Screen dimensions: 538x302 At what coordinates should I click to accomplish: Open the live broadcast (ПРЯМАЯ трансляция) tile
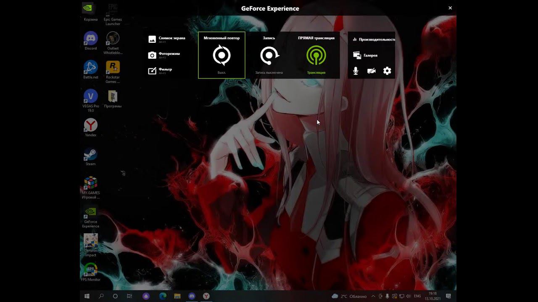pyautogui.click(x=316, y=55)
